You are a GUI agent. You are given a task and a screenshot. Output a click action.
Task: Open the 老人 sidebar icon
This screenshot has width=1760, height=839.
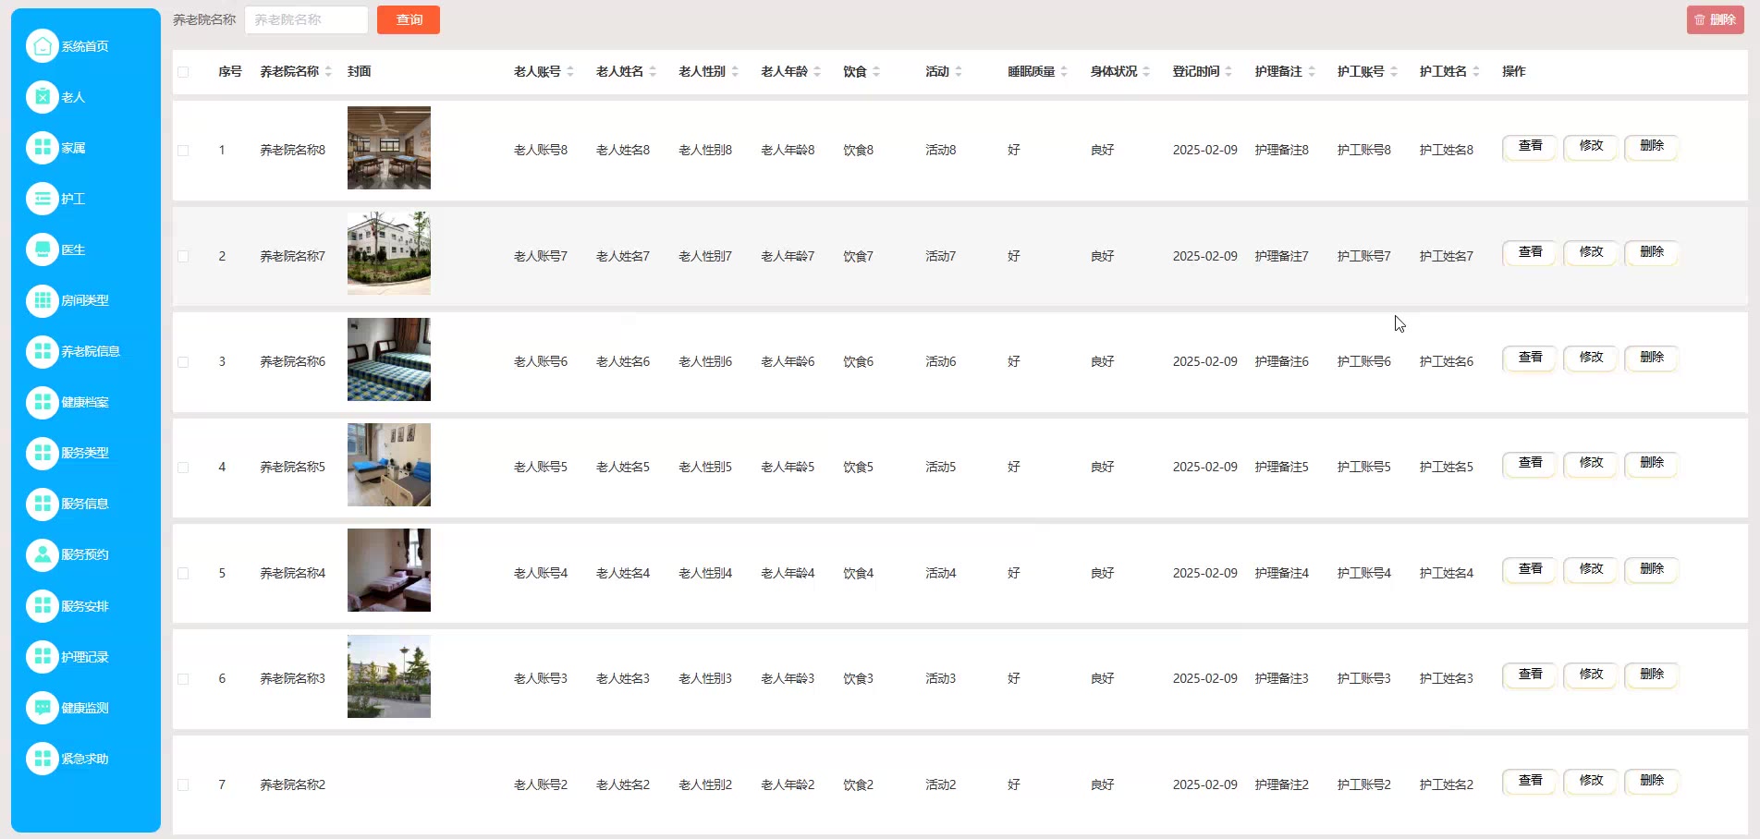pyautogui.click(x=43, y=97)
